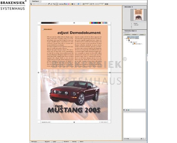The image size is (177, 143).
Task: Collapse the 2005 date tree node
Action: pos(125,38)
